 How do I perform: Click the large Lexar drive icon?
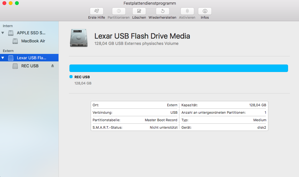point(79,38)
